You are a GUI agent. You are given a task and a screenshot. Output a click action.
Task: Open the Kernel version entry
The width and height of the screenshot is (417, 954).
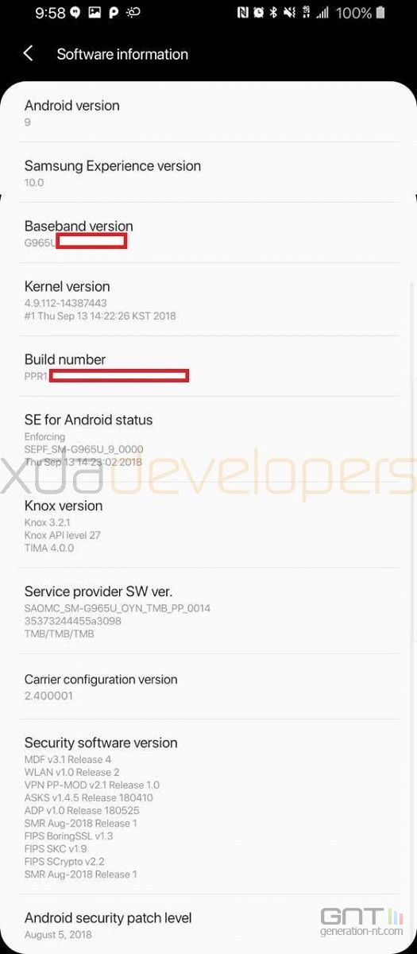point(208,300)
